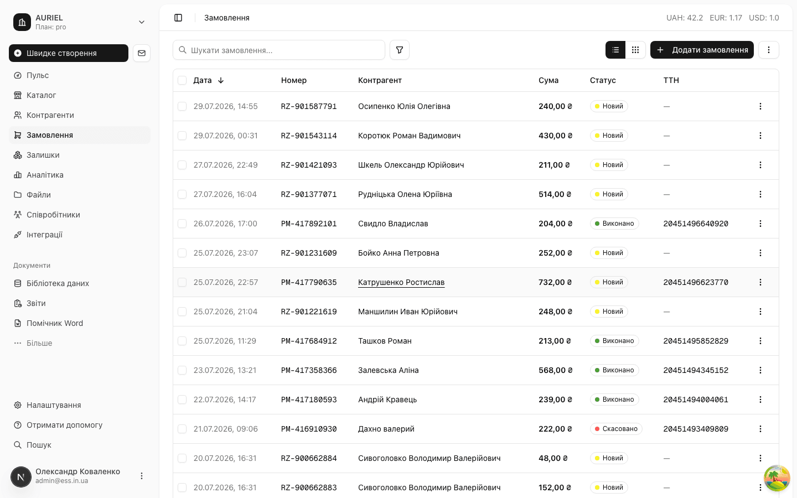This screenshot has width=797, height=498.
Task: Expand the AURIEL workspace switcher chevron
Action: 142,22
